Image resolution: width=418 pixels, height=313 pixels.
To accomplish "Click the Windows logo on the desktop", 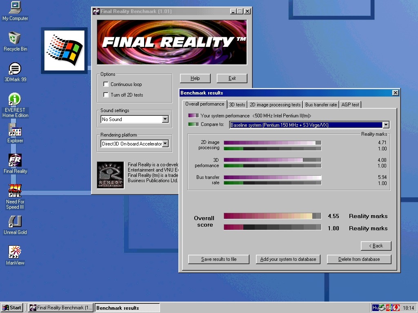I will [64, 50].
